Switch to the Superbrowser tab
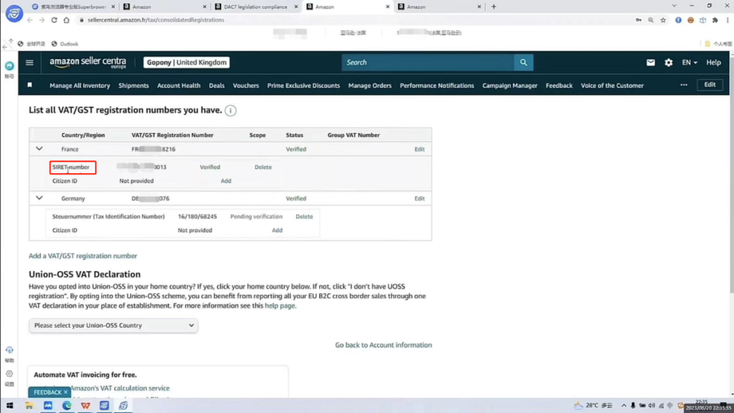Viewport: 734px width, 413px height. pos(73,7)
